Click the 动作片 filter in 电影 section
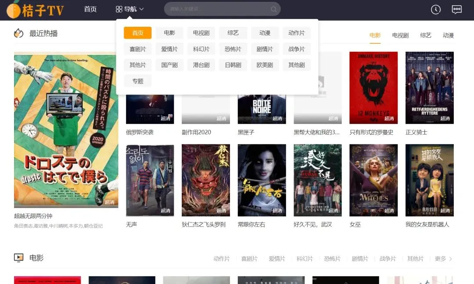This screenshot has width=474, height=284. (x=222, y=259)
